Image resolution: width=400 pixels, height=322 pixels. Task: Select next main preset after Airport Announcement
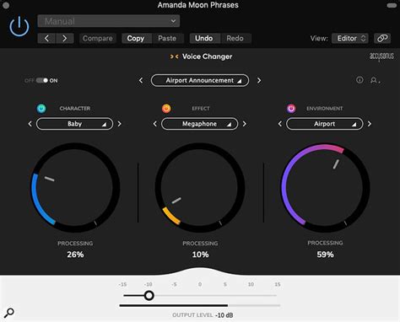[259, 81]
